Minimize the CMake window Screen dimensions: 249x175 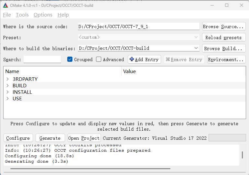tap(212, 5)
